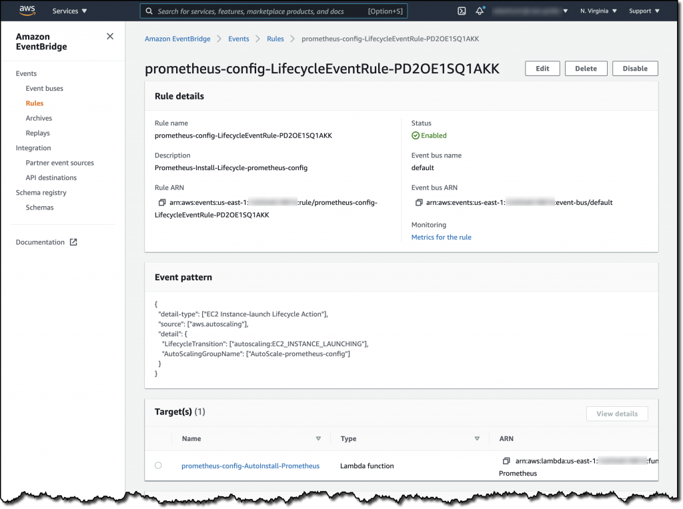Close the EventBridge sidebar with the X icon
Screen dimensions: 683x509
point(110,36)
